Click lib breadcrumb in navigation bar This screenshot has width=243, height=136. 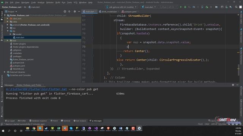tap(25, 7)
